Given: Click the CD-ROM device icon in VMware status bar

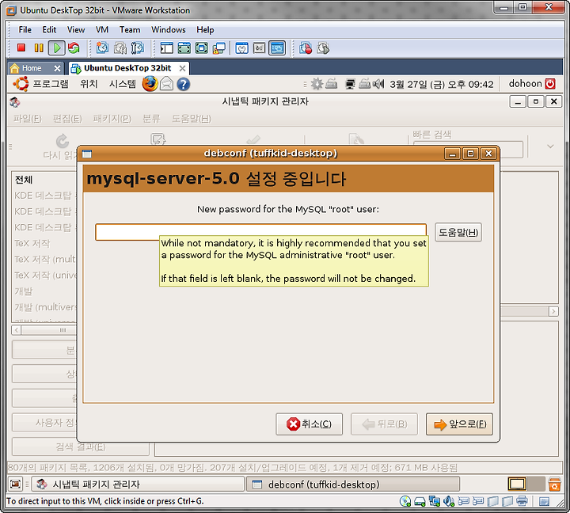Looking at the screenshot, I should click(405, 501).
